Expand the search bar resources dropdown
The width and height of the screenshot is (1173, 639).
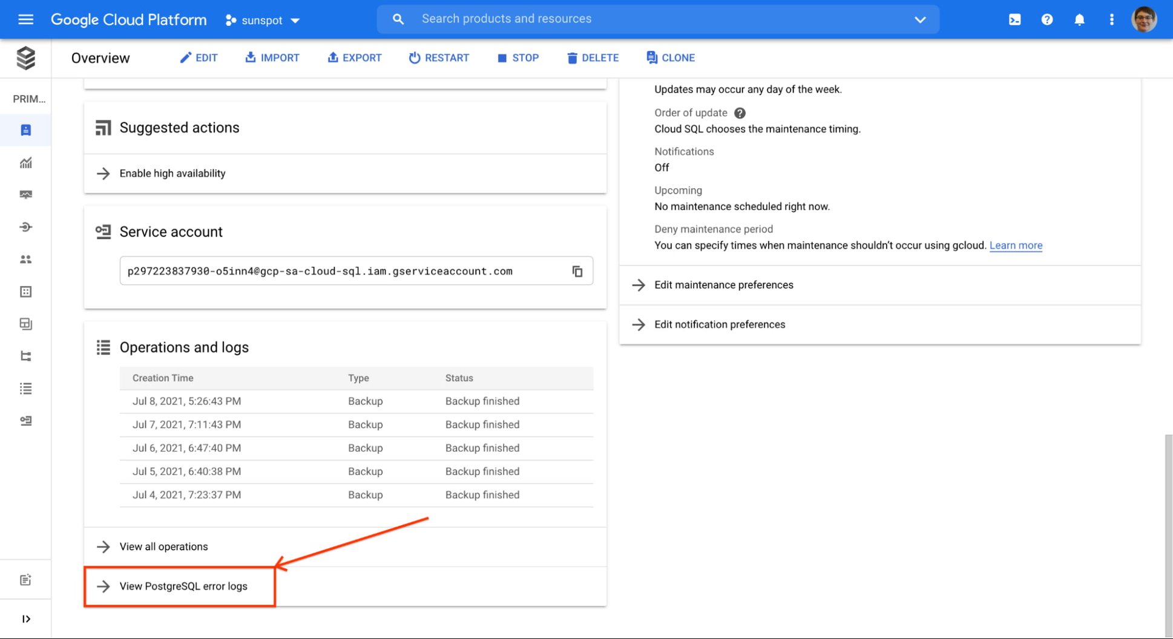pos(920,19)
